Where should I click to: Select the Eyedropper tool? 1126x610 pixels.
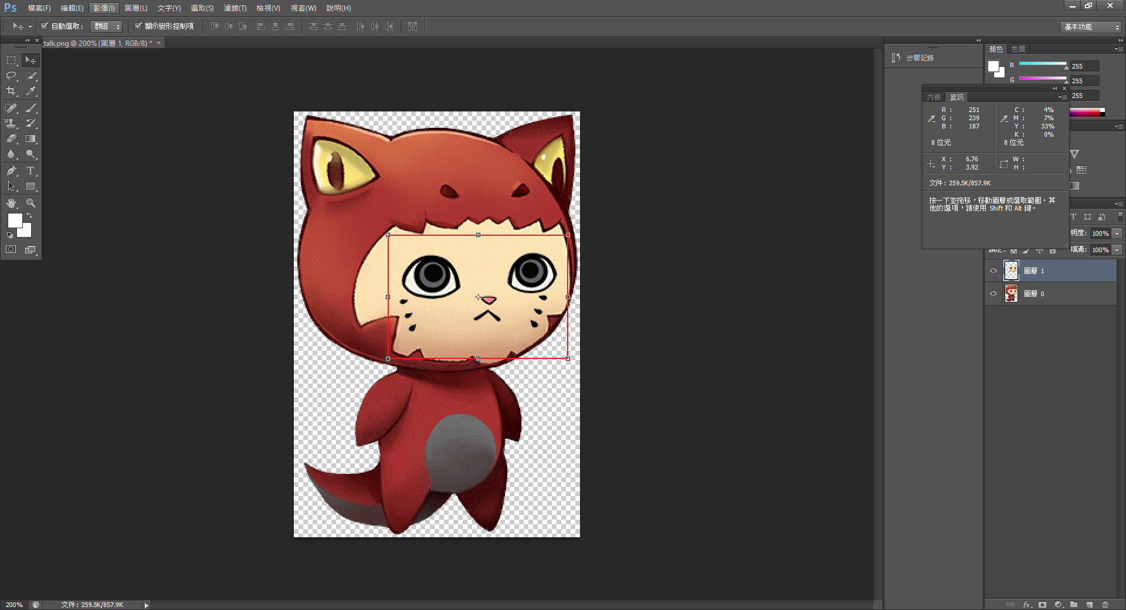31,91
